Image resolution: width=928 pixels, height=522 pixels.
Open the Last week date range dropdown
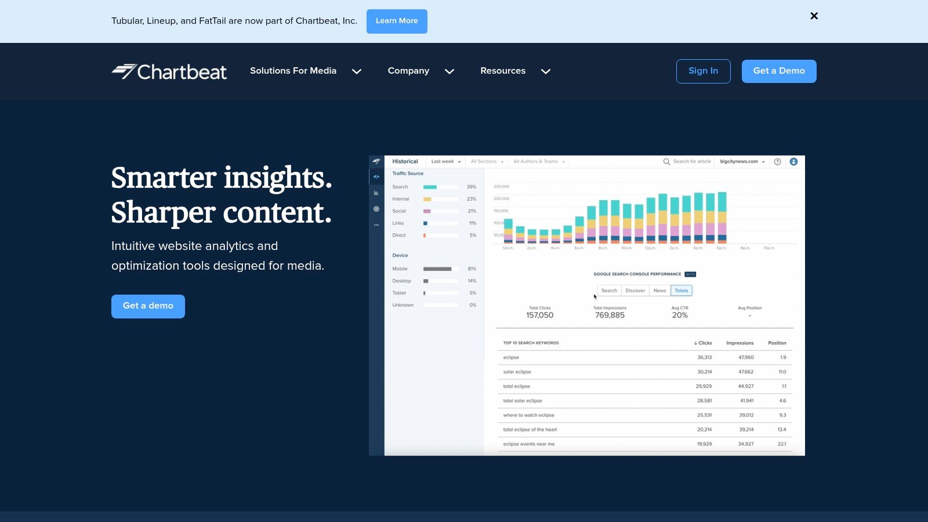pyautogui.click(x=445, y=162)
